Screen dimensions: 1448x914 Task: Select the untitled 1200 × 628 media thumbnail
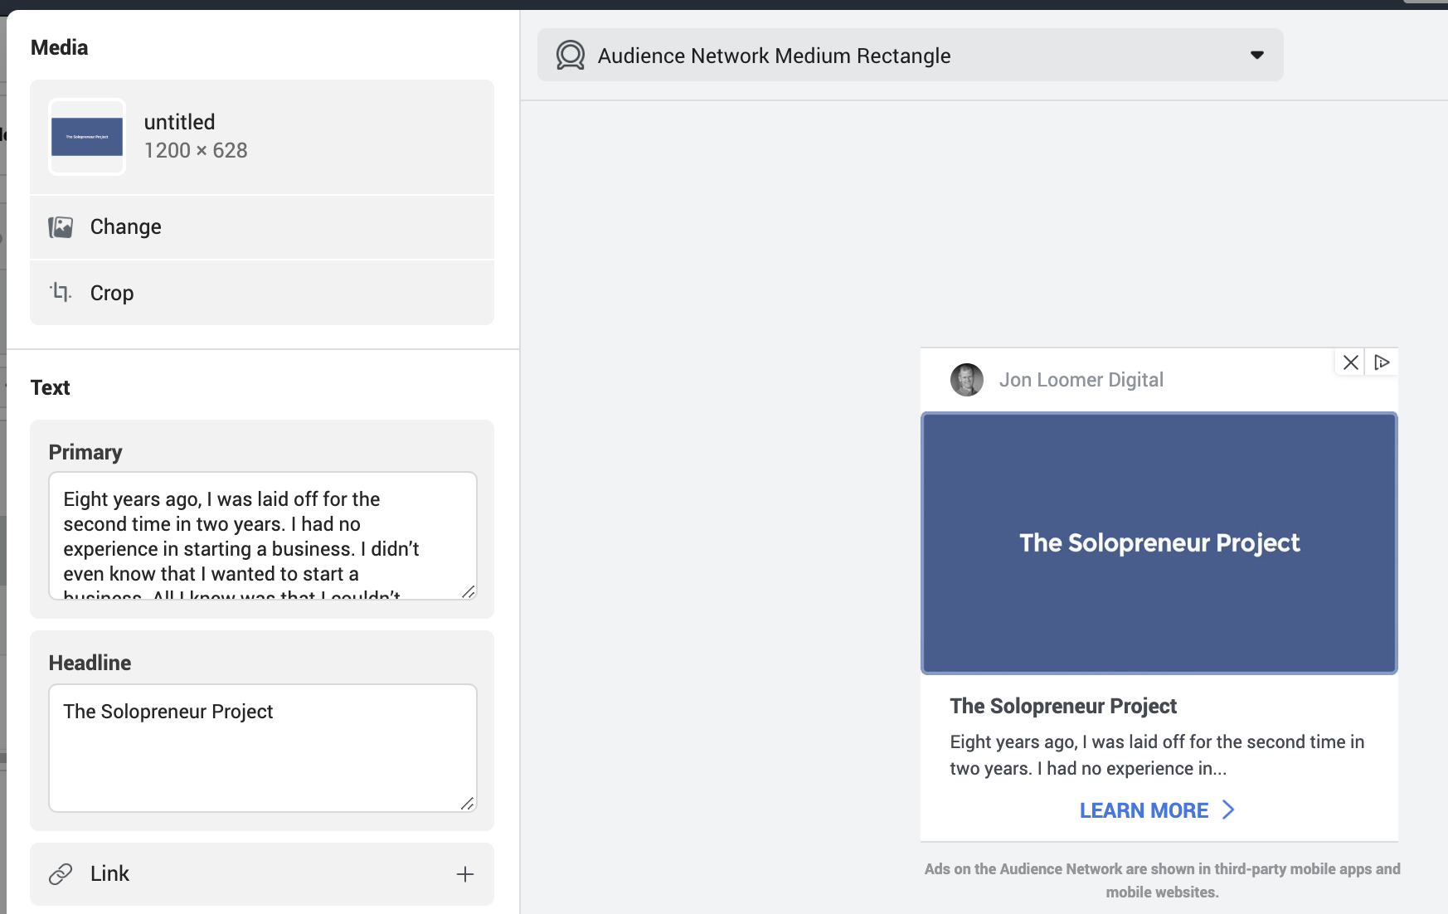(87, 137)
